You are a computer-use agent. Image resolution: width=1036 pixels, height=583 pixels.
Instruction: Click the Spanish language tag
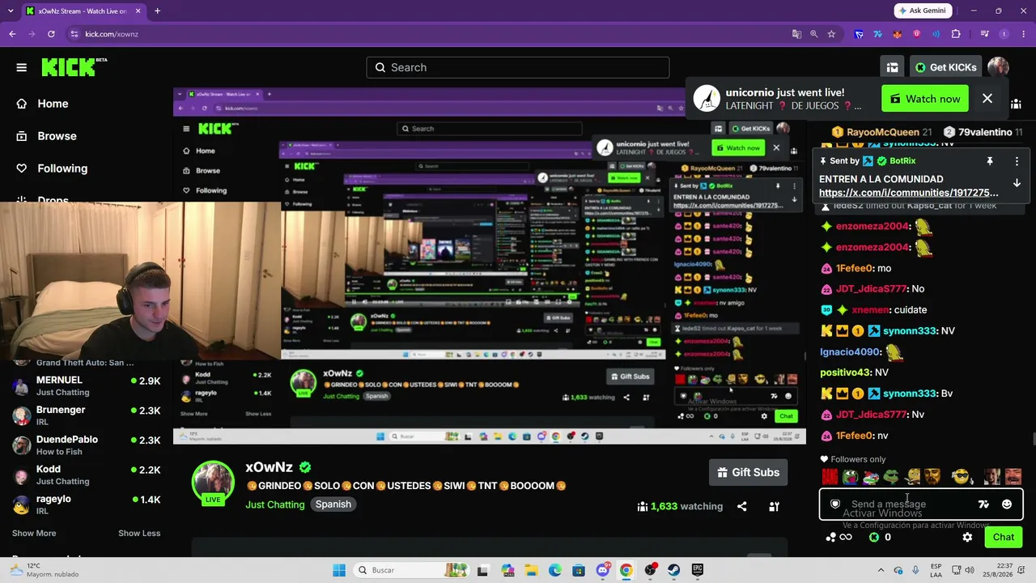333,504
